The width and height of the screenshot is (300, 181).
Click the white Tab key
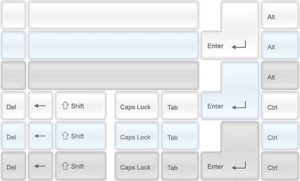point(180,106)
